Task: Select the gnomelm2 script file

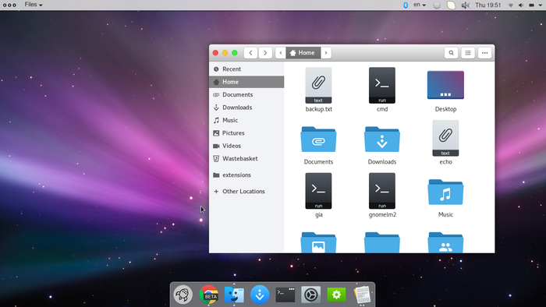Action: click(x=382, y=191)
